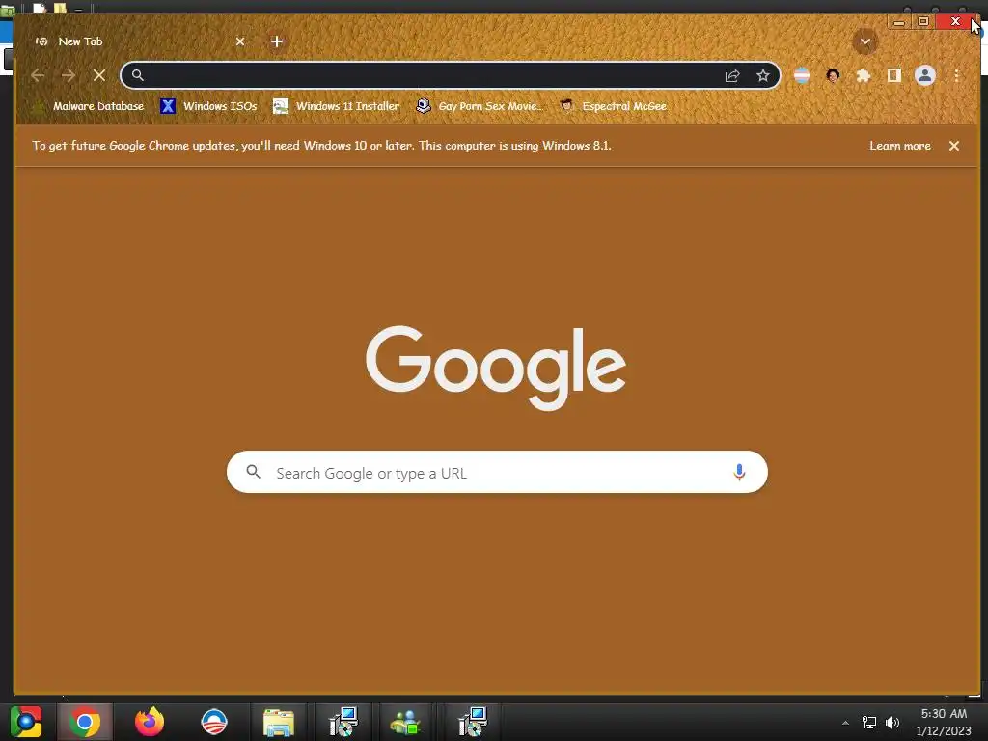Open the Obama logo app on taskbar

(214, 722)
